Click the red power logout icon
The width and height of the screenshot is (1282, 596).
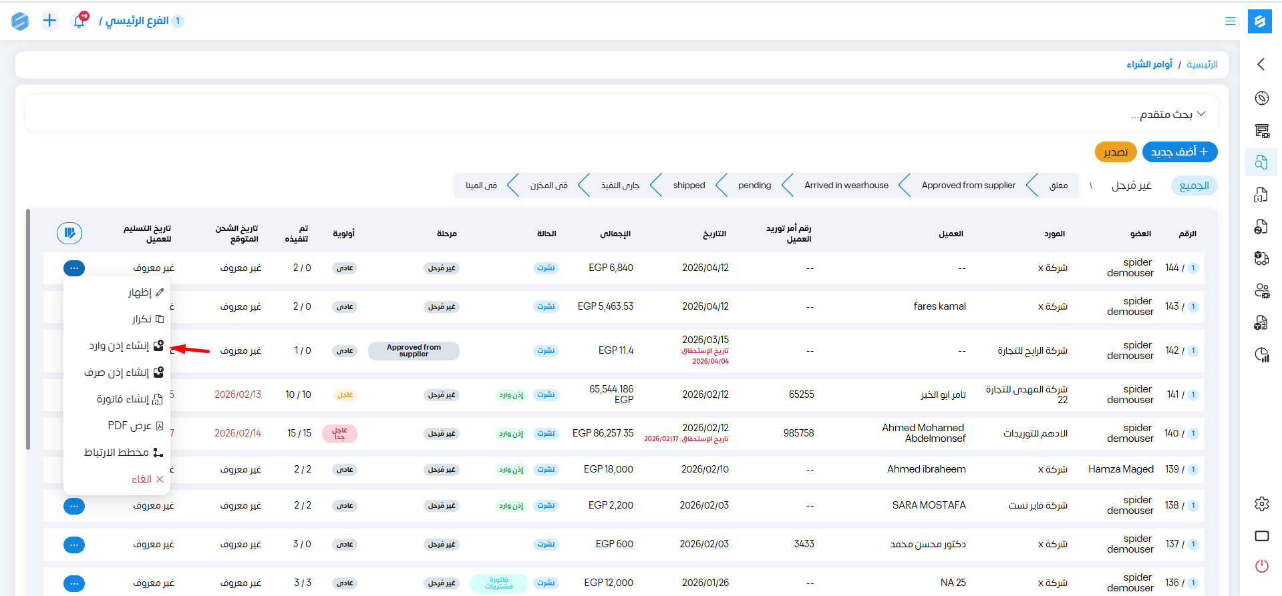pos(1261,566)
